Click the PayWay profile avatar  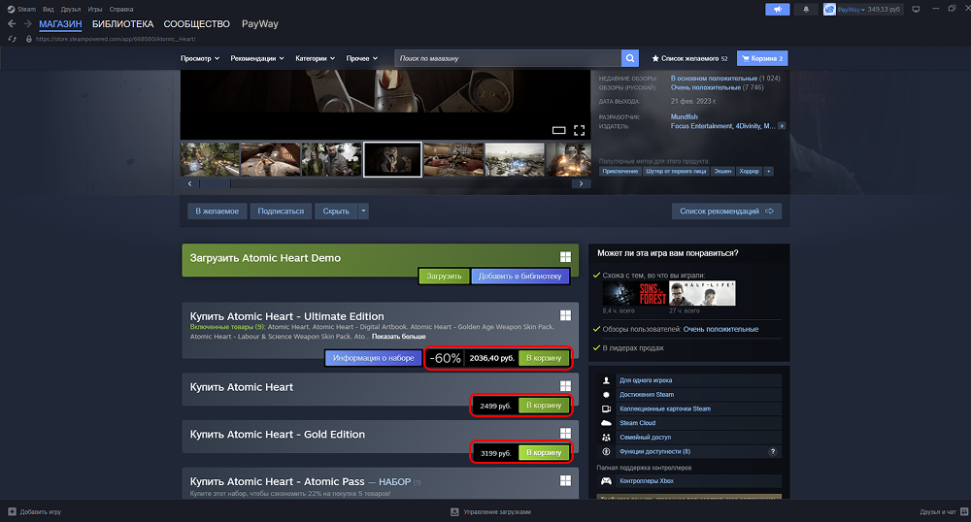829,10
